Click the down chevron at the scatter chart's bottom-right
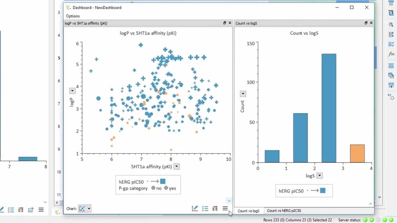The height and width of the screenshot is (223, 397). point(229,201)
